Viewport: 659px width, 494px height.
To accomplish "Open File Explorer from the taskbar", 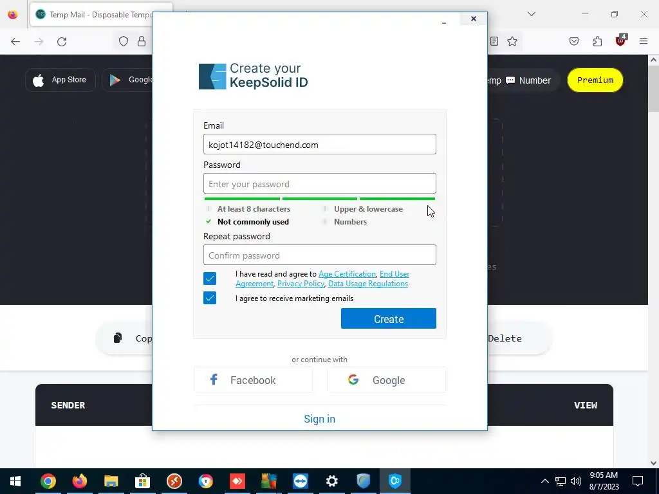I will 111,481.
